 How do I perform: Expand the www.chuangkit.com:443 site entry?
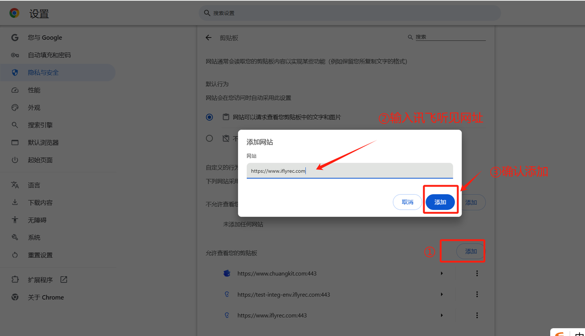(441, 273)
